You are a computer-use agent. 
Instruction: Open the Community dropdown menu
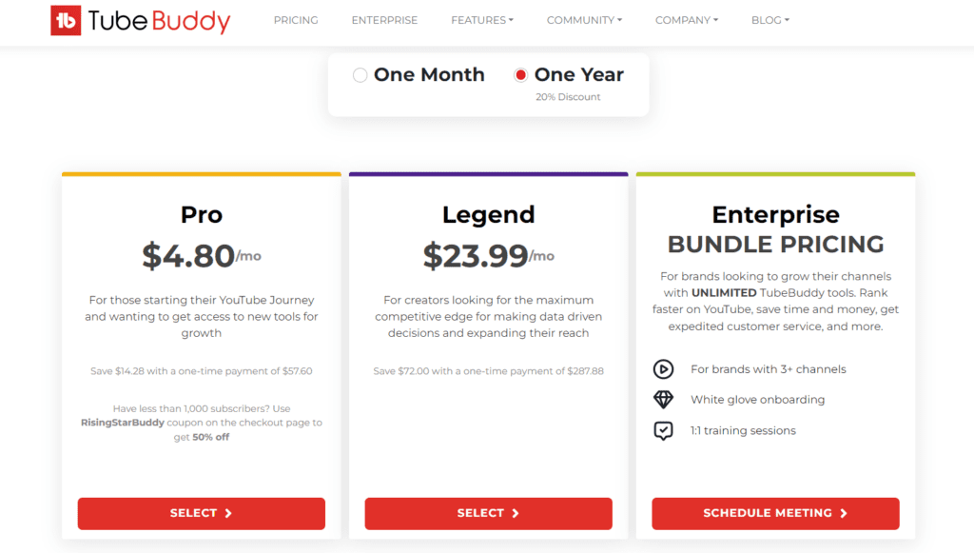tap(584, 20)
